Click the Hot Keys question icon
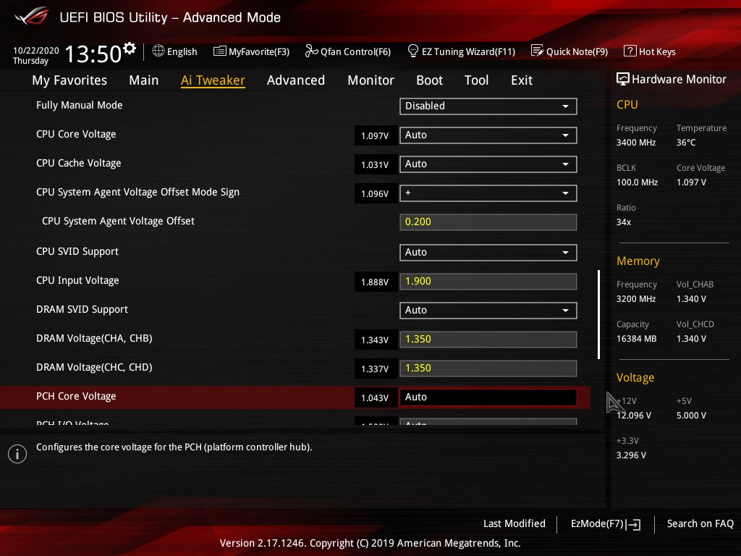This screenshot has width=741, height=556. (630, 51)
